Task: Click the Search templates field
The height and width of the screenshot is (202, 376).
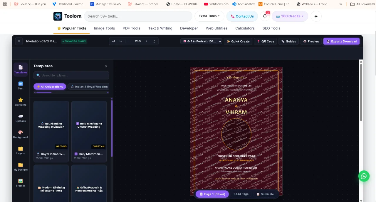Action: pyautogui.click(x=71, y=75)
